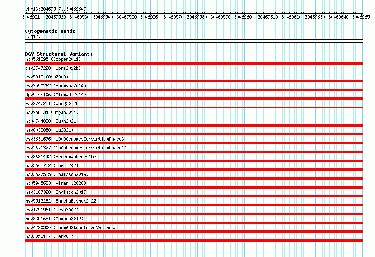Select the nsv5603782 (Ebert2021) label

[53, 165]
